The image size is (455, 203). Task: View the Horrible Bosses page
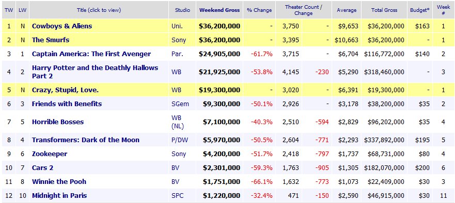58,122
